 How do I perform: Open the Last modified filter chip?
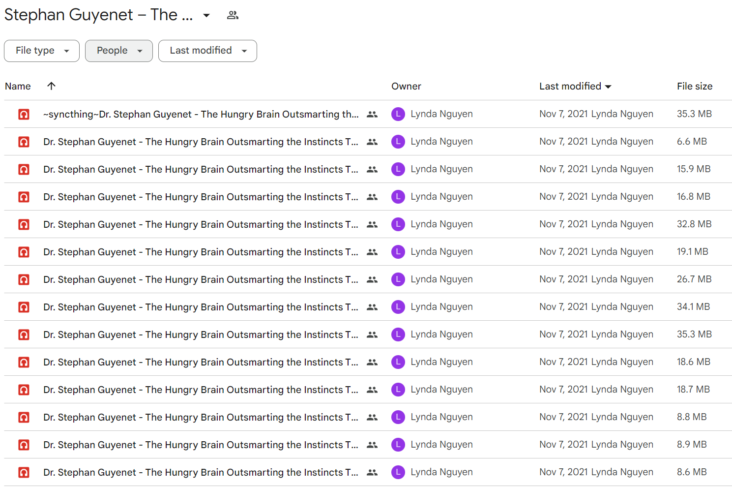(207, 51)
